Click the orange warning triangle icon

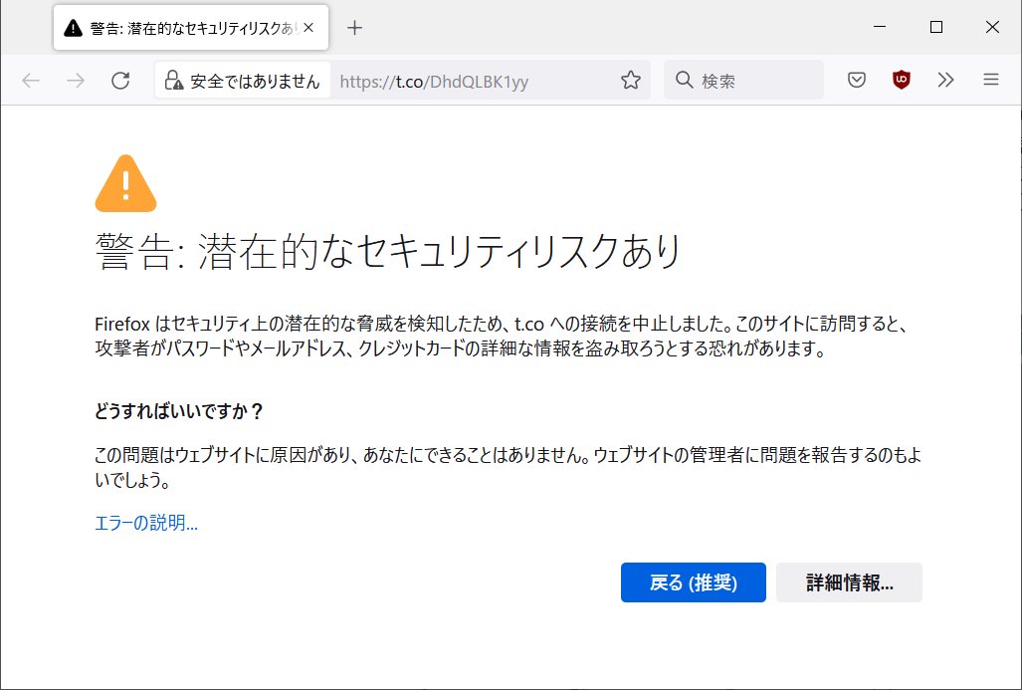(x=125, y=183)
